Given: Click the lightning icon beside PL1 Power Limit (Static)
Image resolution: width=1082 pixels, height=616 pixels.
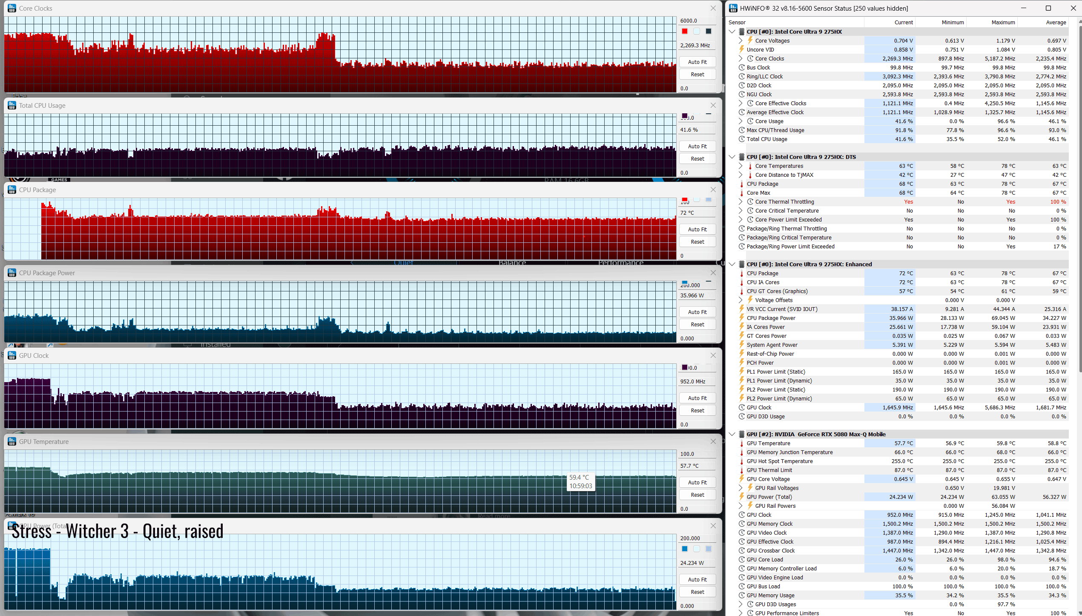Looking at the screenshot, I should pos(741,371).
